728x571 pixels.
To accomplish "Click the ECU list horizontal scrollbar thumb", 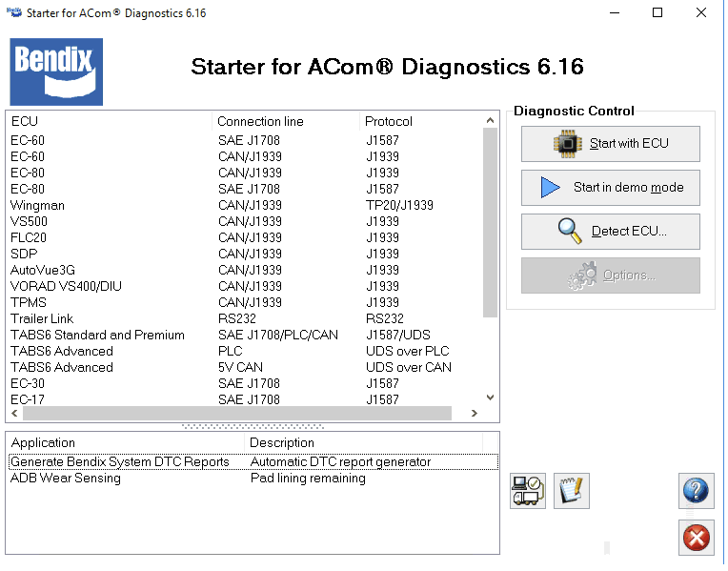I will [236, 413].
